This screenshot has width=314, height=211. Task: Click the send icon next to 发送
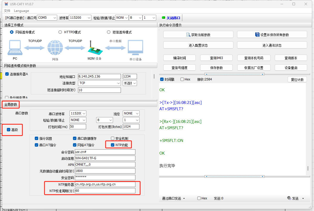pyautogui.click(x=289, y=198)
